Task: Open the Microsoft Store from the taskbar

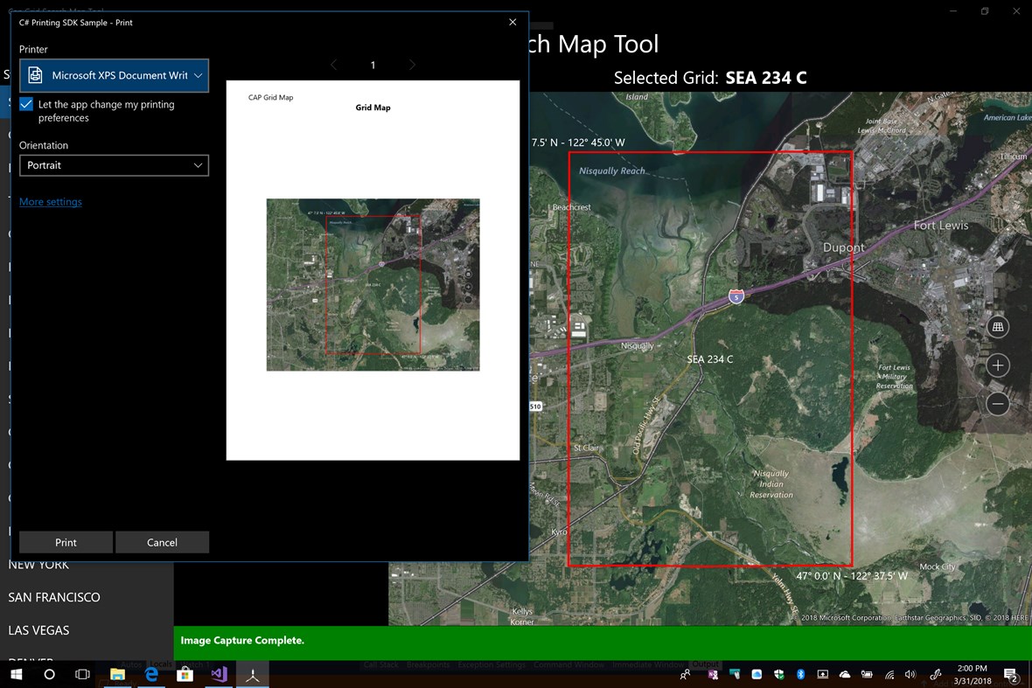Action: point(185,674)
